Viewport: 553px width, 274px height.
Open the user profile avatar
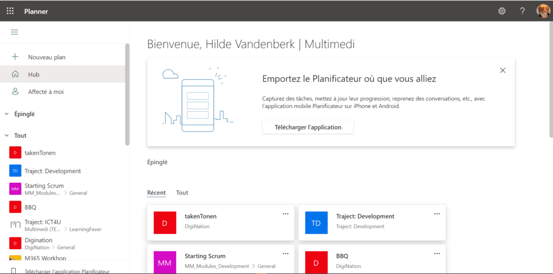click(543, 11)
